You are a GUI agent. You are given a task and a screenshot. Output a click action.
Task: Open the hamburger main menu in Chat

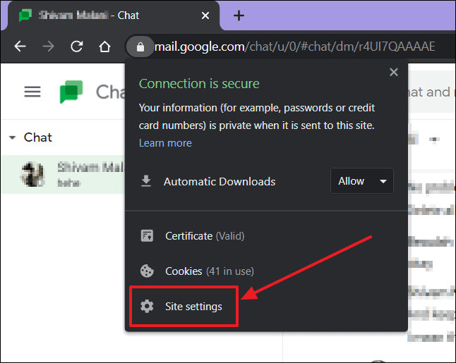pyautogui.click(x=32, y=92)
